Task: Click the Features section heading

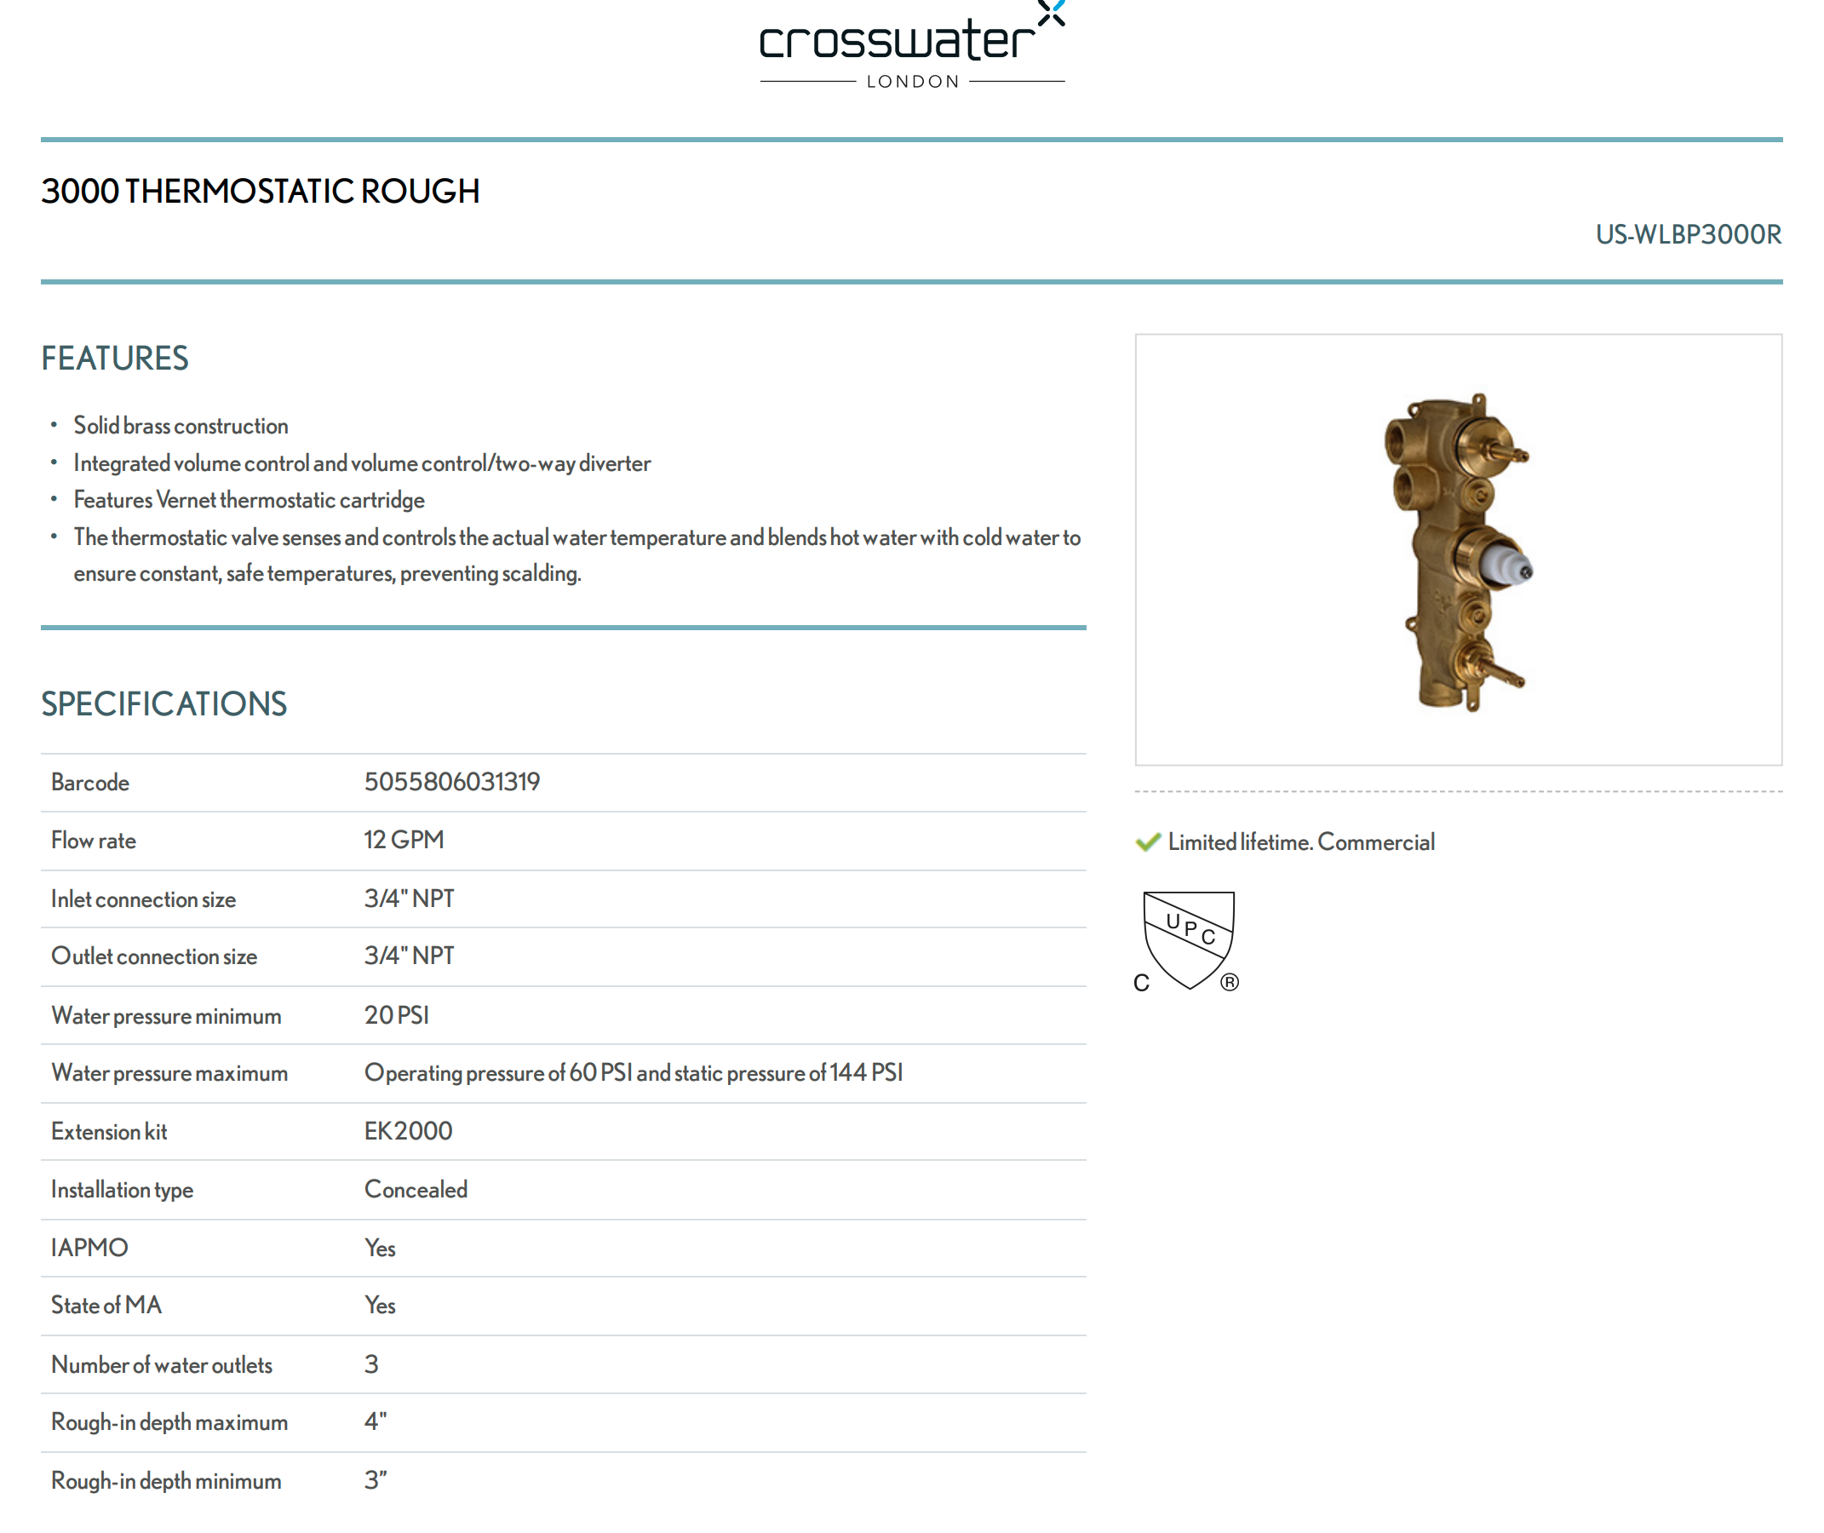Action: (x=115, y=359)
